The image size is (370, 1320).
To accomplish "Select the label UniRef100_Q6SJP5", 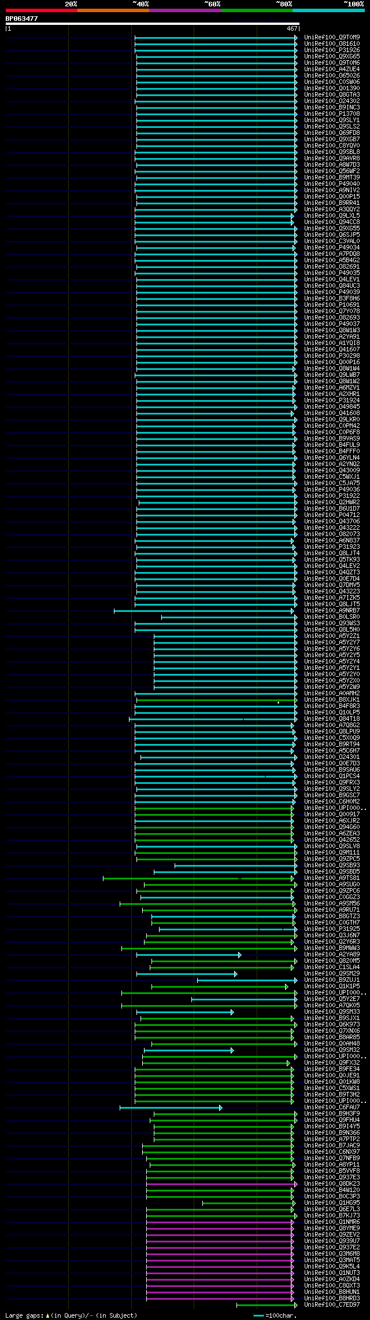I will click(332, 235).
